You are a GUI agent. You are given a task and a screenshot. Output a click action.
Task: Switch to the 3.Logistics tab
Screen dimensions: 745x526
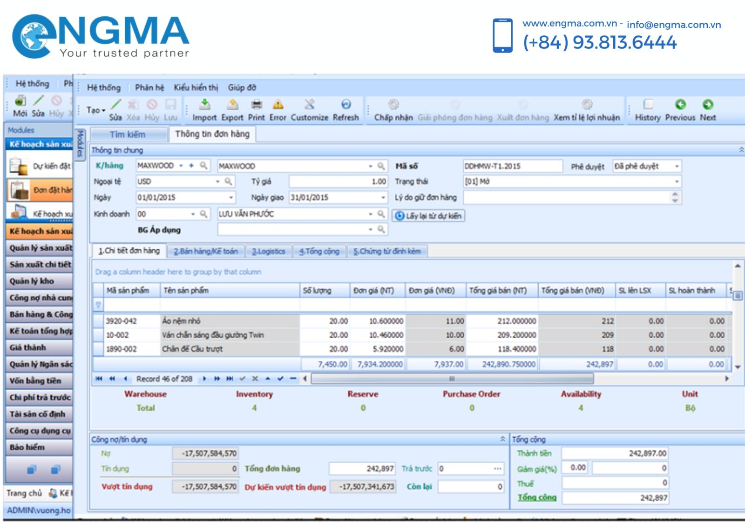pyautogui.click(x=269, y=251)
